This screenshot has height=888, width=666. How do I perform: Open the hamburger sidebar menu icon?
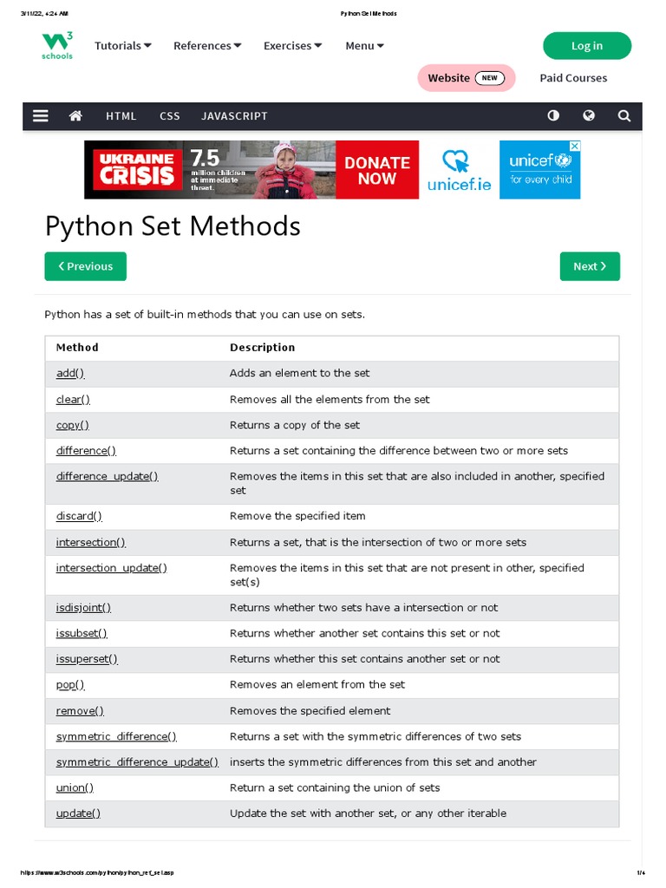(41, 116)
